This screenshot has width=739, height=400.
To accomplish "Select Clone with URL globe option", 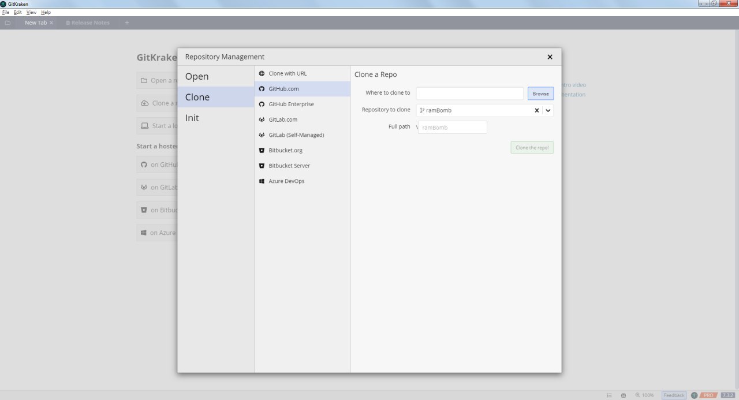I will coord(302,73).
